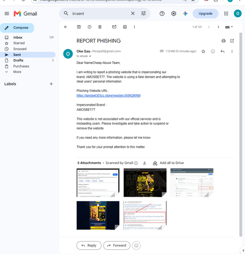Open the first attachment search-result screenshot
Viewport: 245px width, 254px height.
[x=98, y=182]
